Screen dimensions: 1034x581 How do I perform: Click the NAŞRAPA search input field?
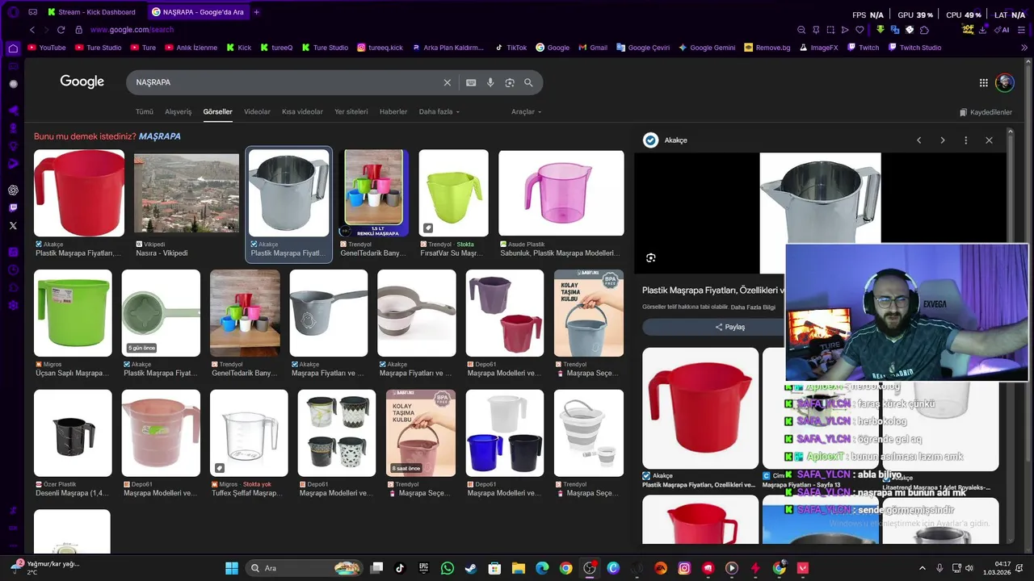point(283,82)
